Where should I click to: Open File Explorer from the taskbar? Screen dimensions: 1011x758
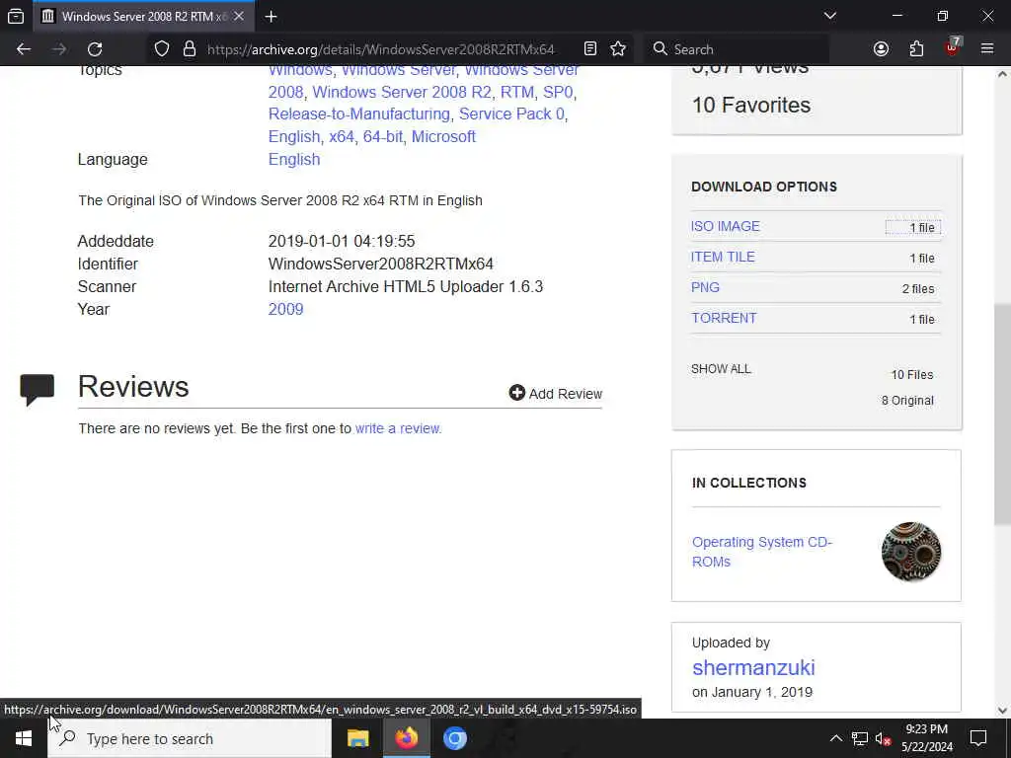pyautogui.click(x=357, y=738)
